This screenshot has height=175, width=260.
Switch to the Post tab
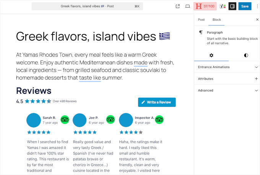(201, 20)
